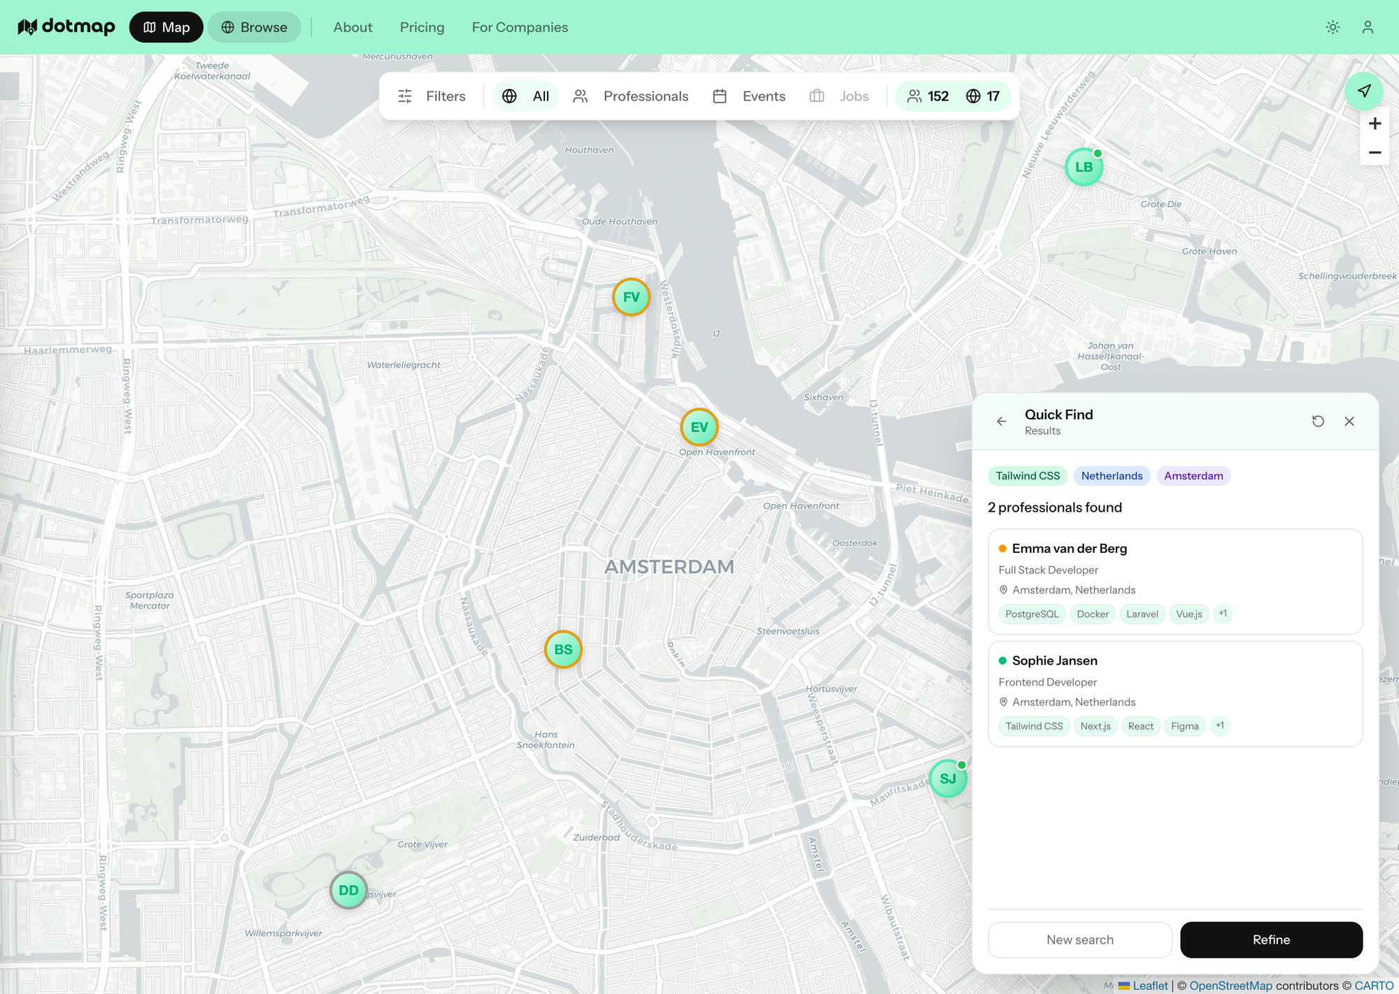This screenshot has width=1399, height=994.
Task: Expand +1 more skills for Sophie Jansen
Action: click(x=1220, y=726)
